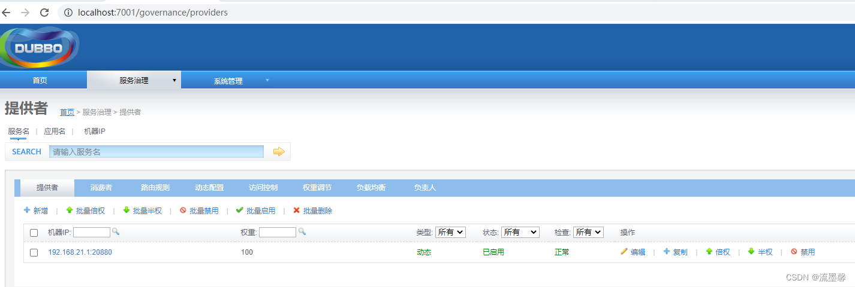Click the pencil icon beside 编辑
This screenshot has height=287, width=855.
tap(624, 252)
